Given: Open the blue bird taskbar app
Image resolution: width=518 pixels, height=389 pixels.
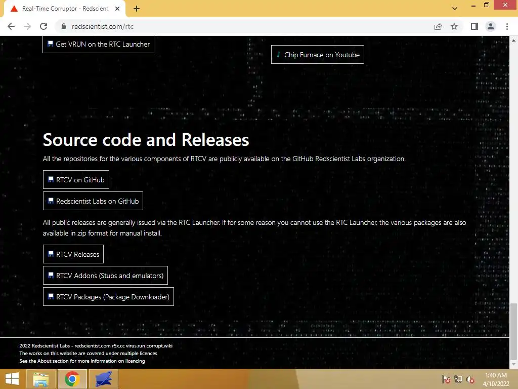Looking at the screenshot, I should tap(104, 379).
